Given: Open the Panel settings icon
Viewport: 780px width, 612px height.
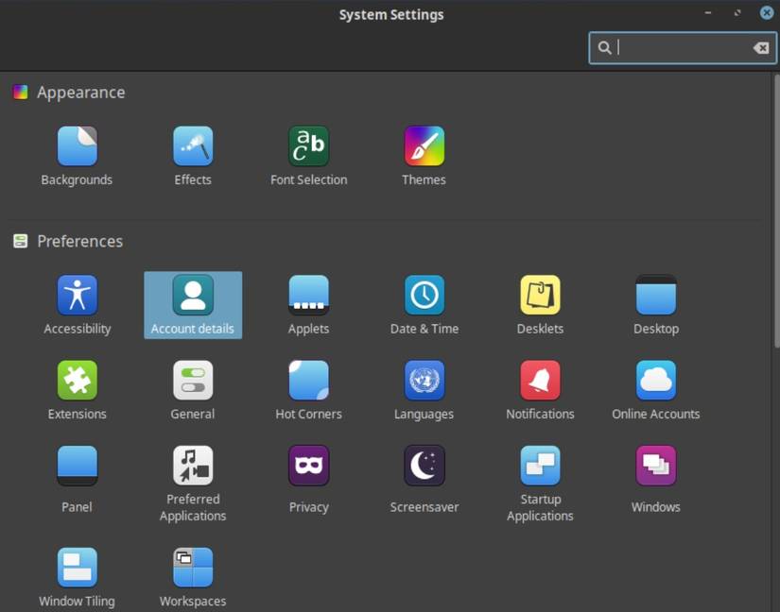Looking at the screenshot, I should pyautogui.click(x=78, y=466).
